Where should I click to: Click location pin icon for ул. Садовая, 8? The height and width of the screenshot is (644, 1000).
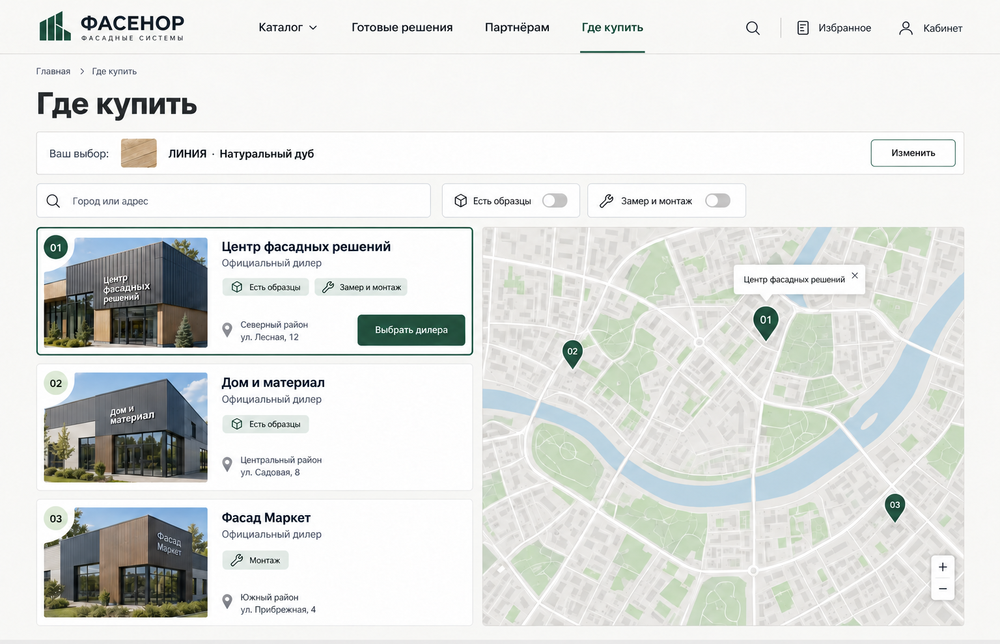click(x=227, y=464)
